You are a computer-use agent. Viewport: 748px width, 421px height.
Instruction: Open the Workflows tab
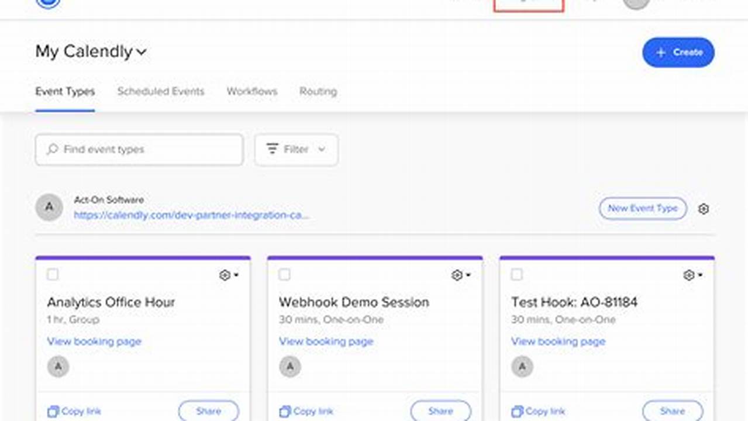click(x=251, y=92)
